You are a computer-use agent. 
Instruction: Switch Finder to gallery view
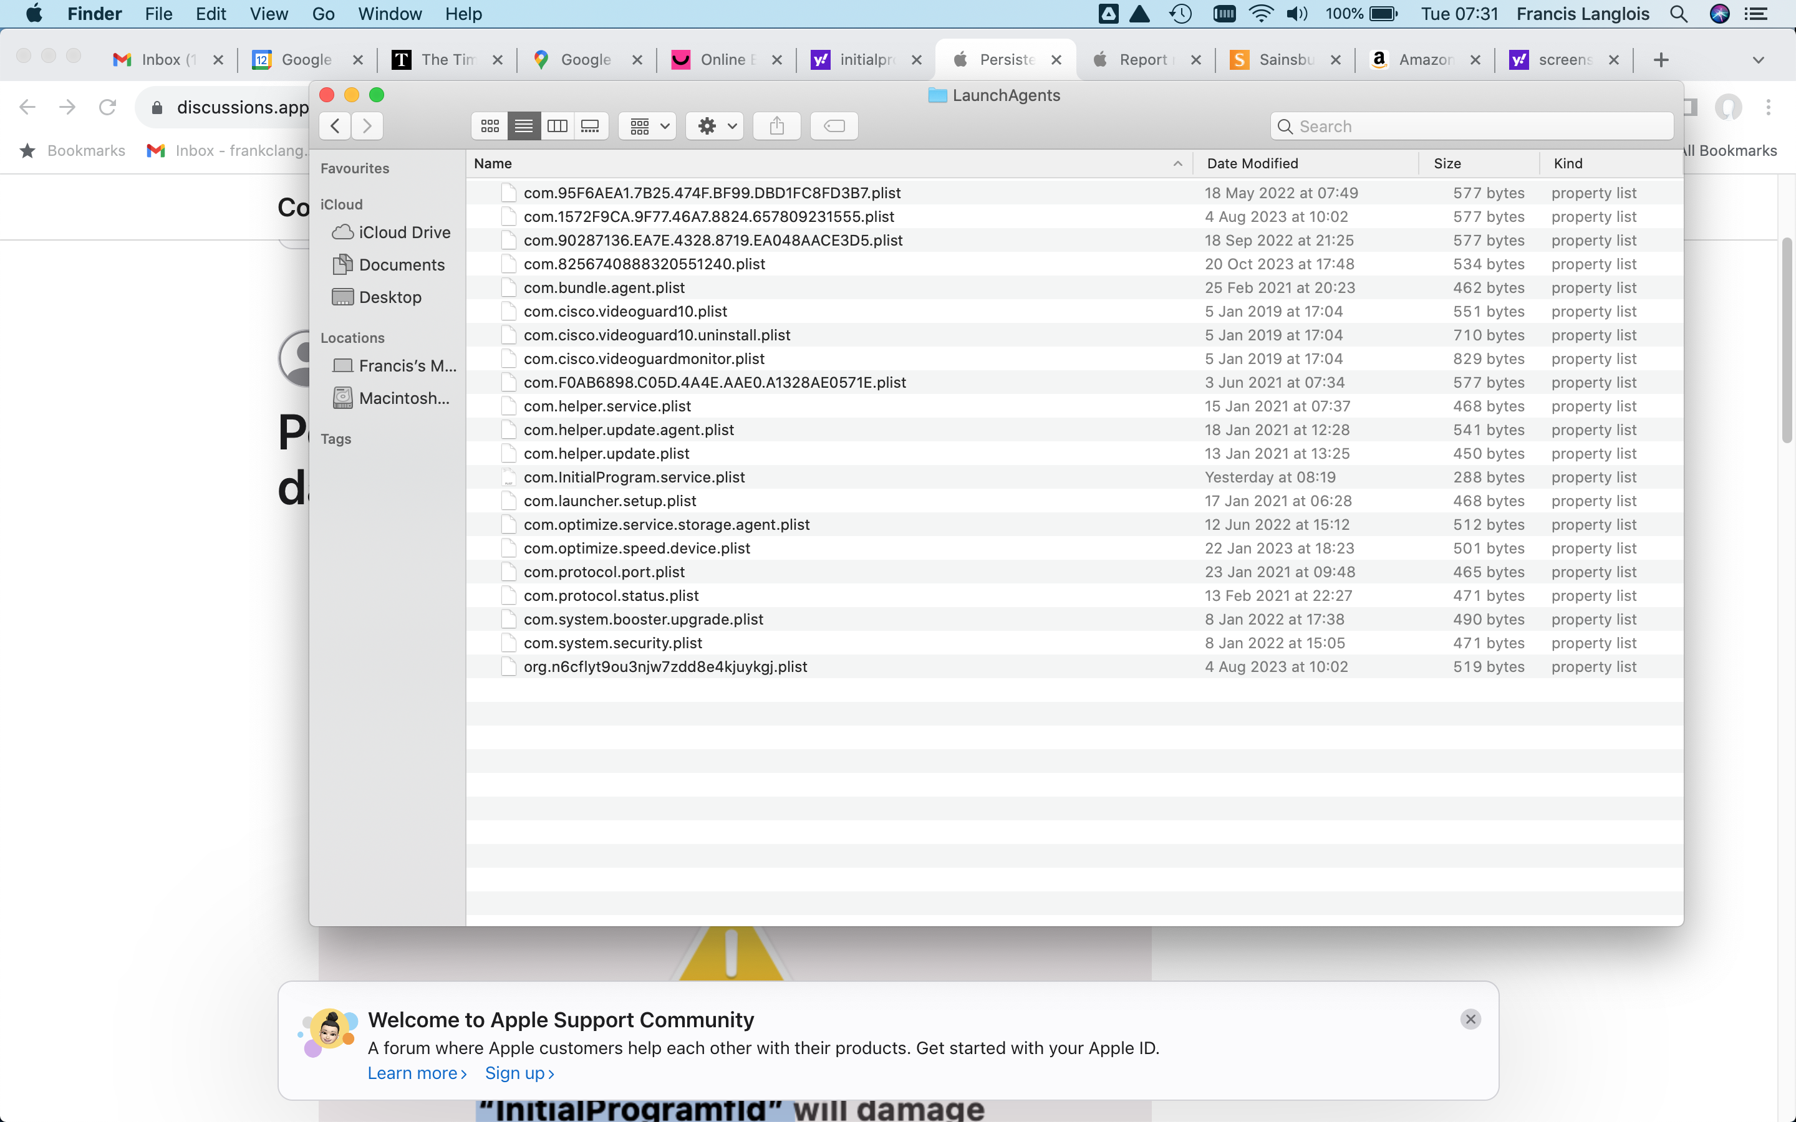(590, 125)
